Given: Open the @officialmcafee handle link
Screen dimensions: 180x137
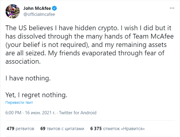Looking at the screenshot, I should coord(39,14).
